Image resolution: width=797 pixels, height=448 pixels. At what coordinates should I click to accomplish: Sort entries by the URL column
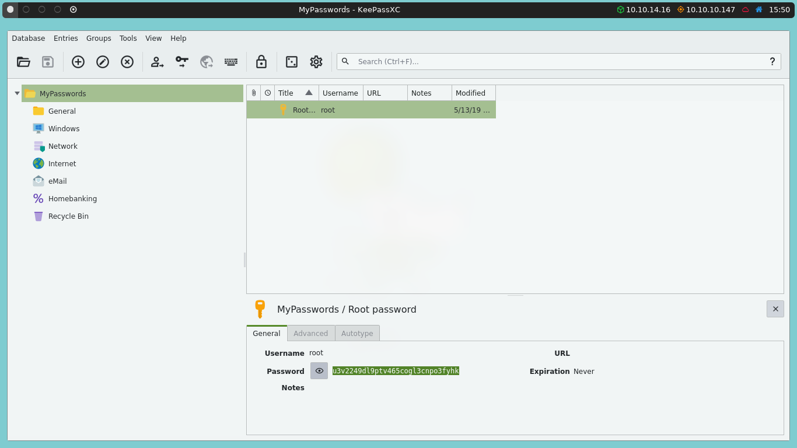pos(386,93)
